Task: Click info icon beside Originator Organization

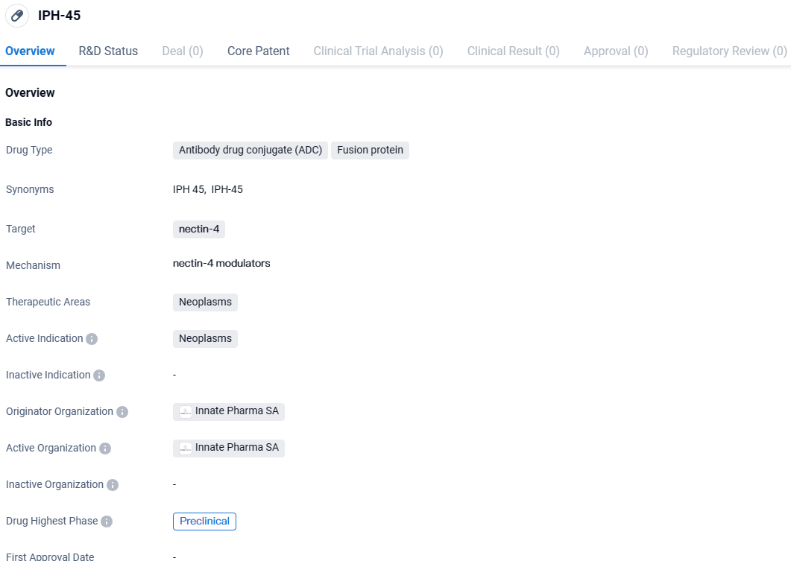Action: click(x=122, y=412)
